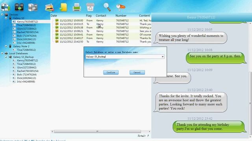Screen dimensions: 252x141
Task: Click the phone-to-phone transfer icon
Action: click(19, 7)
